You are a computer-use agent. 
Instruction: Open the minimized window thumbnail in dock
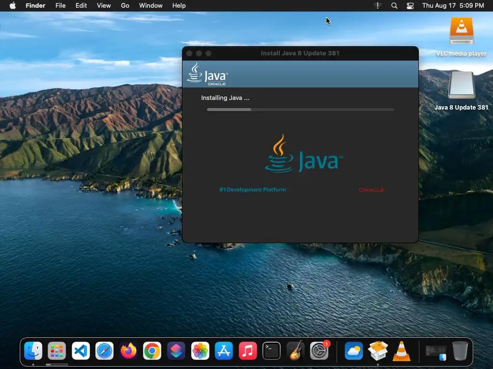pyautogui.click(x=436, y=352)
